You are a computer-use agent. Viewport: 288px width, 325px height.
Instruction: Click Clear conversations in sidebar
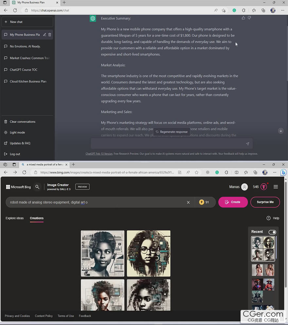point(23,122)
